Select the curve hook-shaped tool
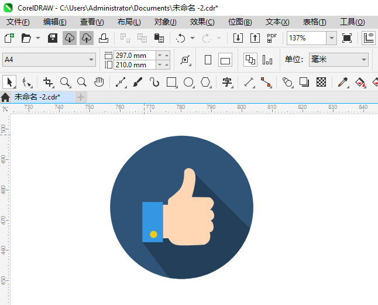 154,82
